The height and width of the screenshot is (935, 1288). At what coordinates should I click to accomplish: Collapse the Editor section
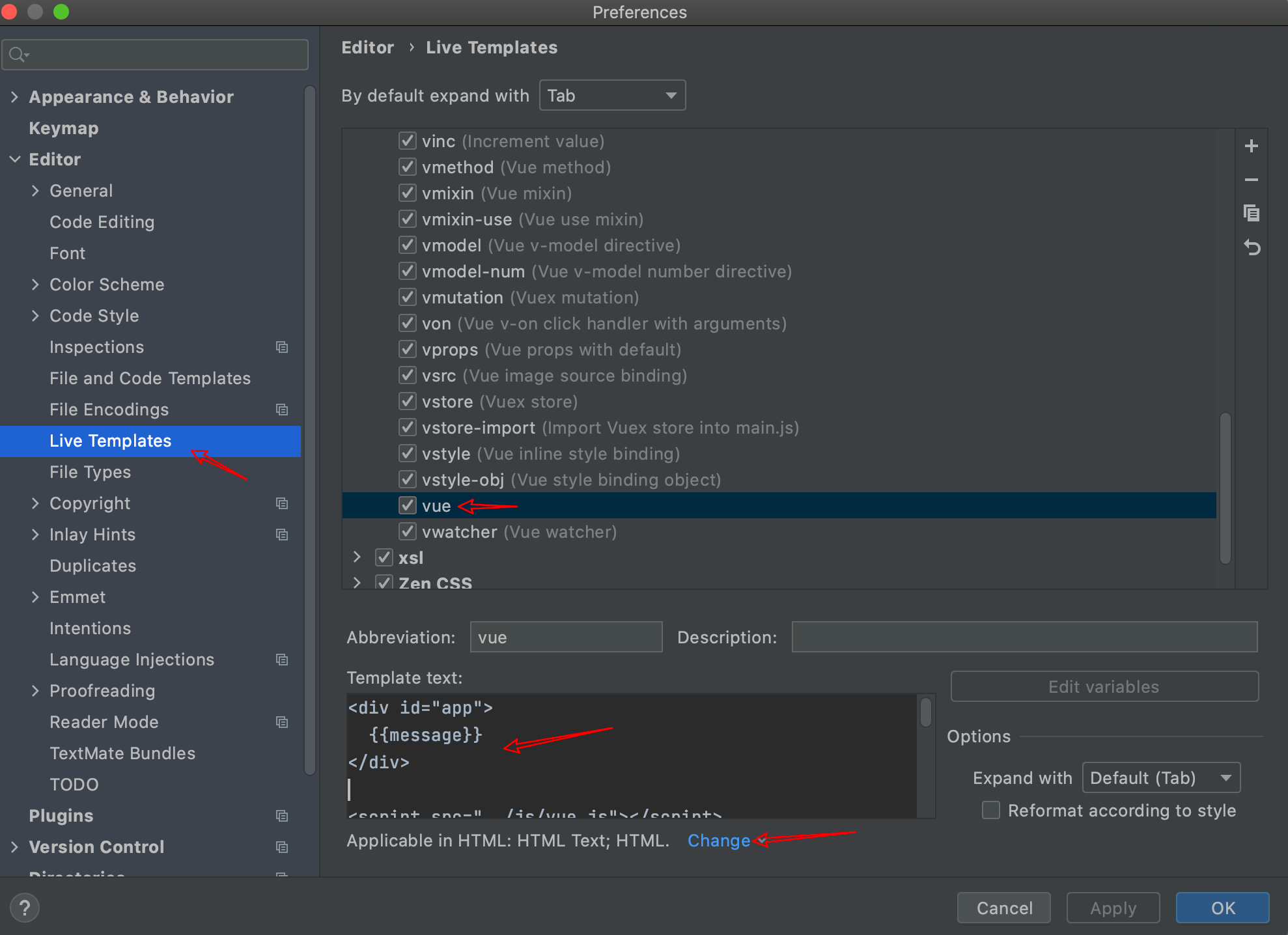click(14, 160)
